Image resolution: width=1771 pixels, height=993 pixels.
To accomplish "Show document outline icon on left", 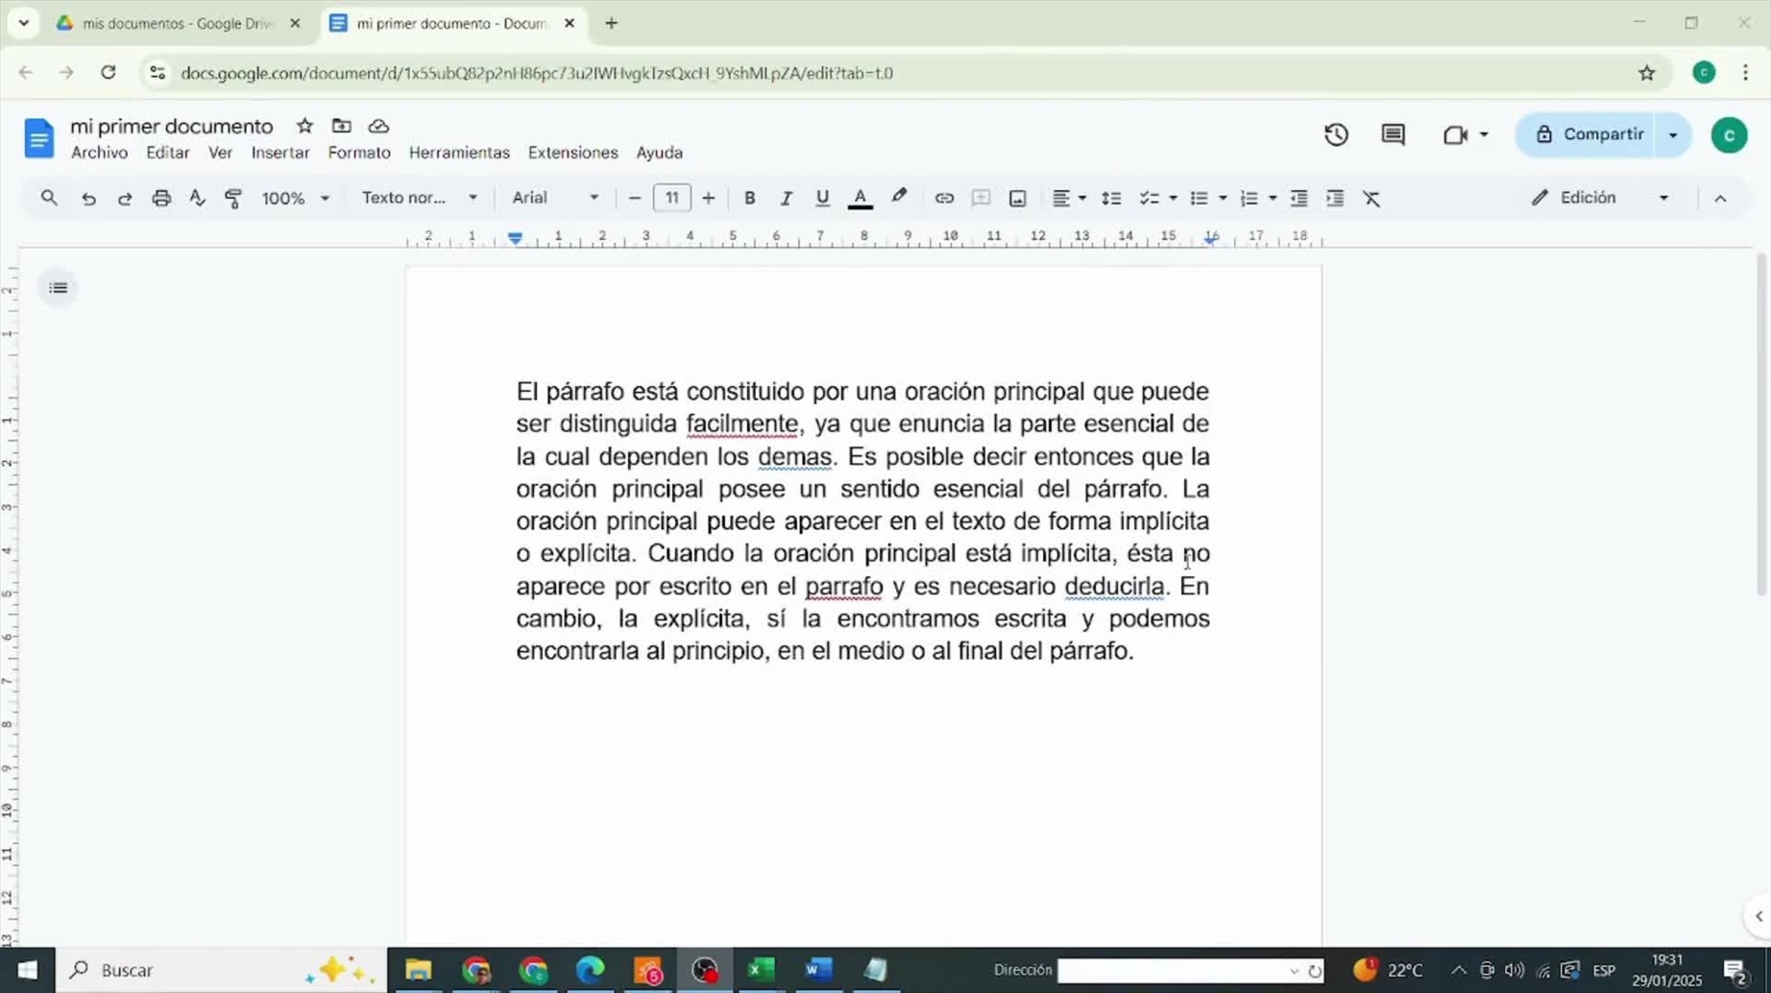I will 59,287.
